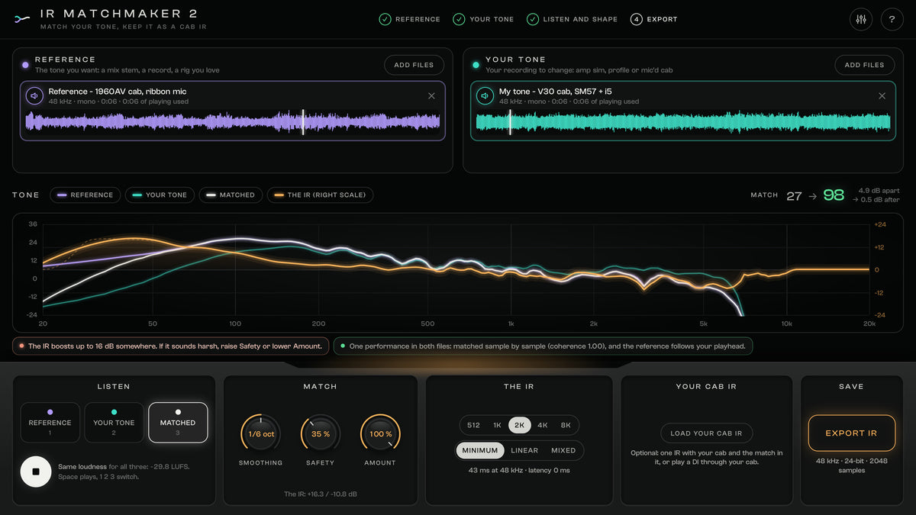916x515 pixels.
Task: Click the "The IR: +16.3 / -10.8 dB" readout
Action: (321, 494)
